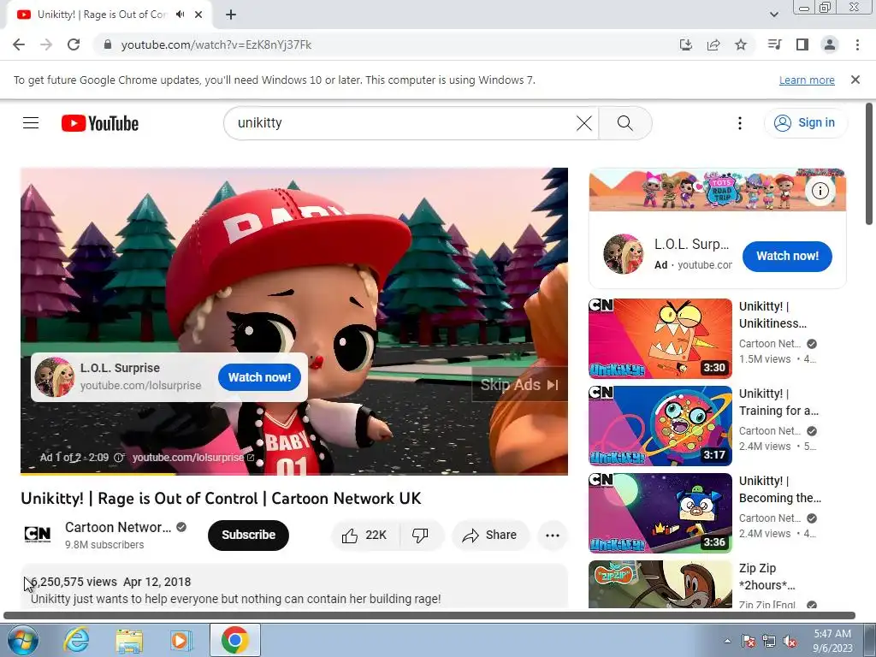This screenshot has height=657, width=876.
Task: Click the install/download page icon in address bar
Action: coord(685,44)
